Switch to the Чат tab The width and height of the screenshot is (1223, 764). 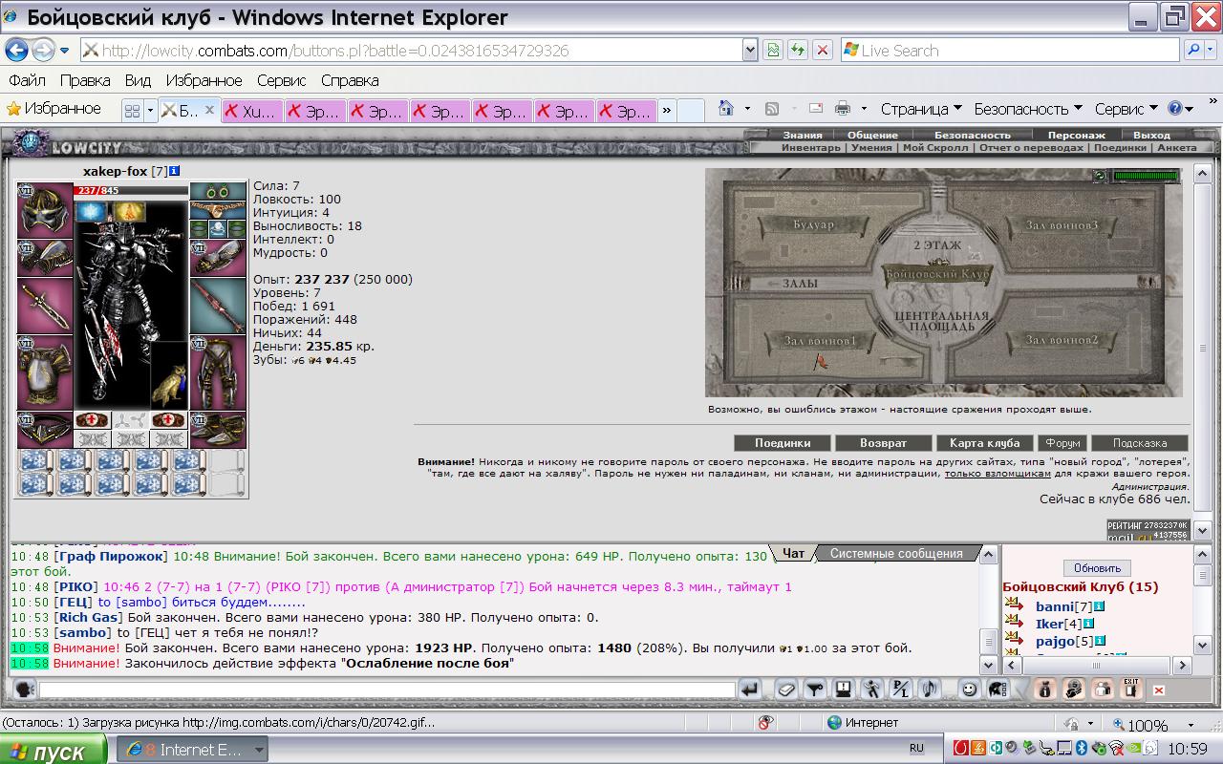tap(793, 553)
